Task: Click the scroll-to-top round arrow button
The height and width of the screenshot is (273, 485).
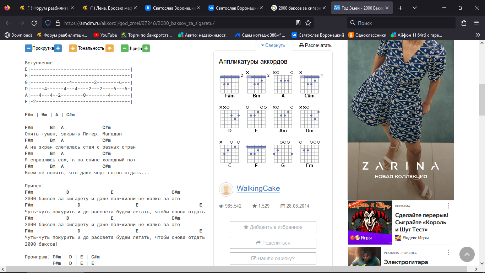Action: pos(467,255)
